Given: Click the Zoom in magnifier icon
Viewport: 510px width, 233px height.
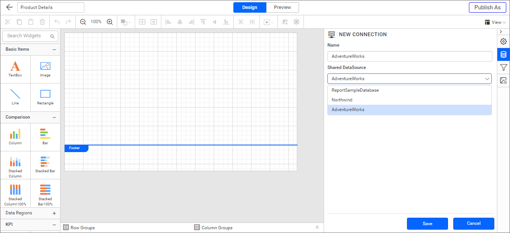Looking at the screenshot, I should pyautogui.click(x=110, y=22).
